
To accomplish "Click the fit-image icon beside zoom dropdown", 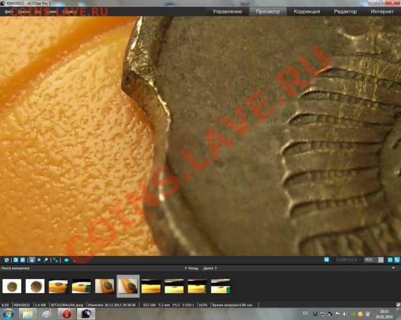I will 390,260.
